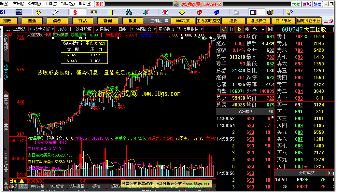The height and width of the screenshot is (193, 337).
Task: Click the grid crosshair 田 icon
Action: 232,29
